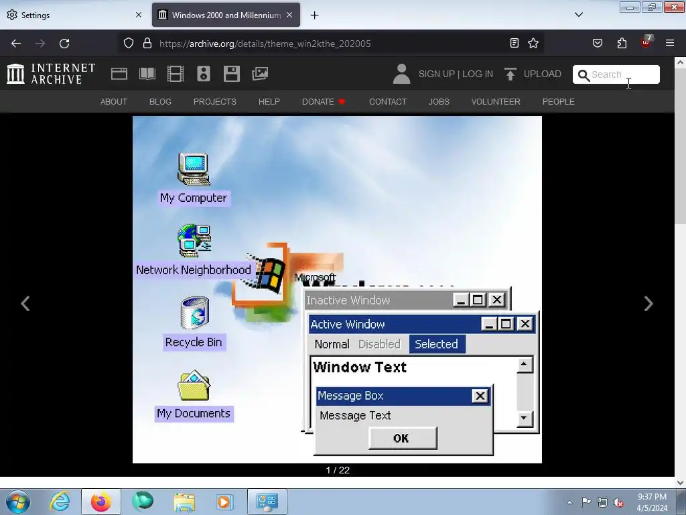Image resolution: width=686 pixels, height=515 pixels.
Task: Open the Firefox hamburger menu
Action: (670, 43)
